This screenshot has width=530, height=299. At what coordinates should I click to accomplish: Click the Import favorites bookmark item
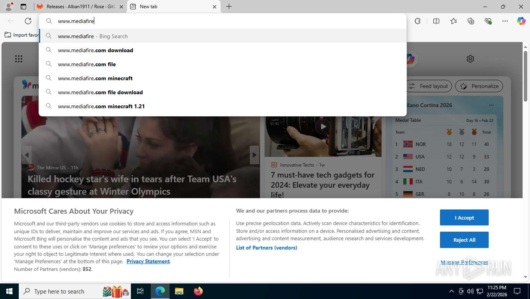tap(21, 35)
